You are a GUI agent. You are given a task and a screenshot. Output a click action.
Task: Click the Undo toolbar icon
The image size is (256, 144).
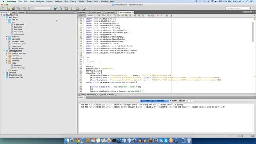(24, 8)
